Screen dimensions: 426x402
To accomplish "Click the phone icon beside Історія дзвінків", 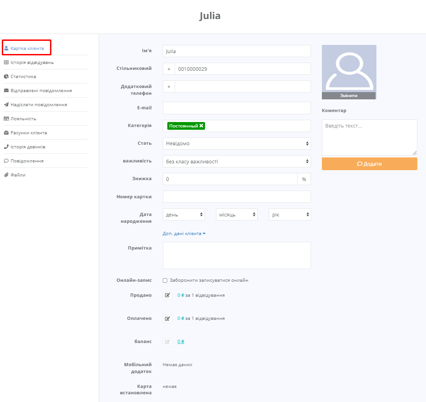I will [6, 147].
